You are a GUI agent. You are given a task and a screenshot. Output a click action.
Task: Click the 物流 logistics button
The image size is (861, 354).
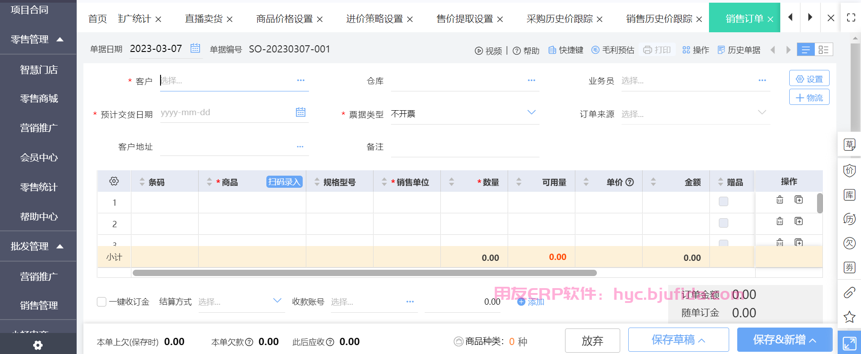809,97
